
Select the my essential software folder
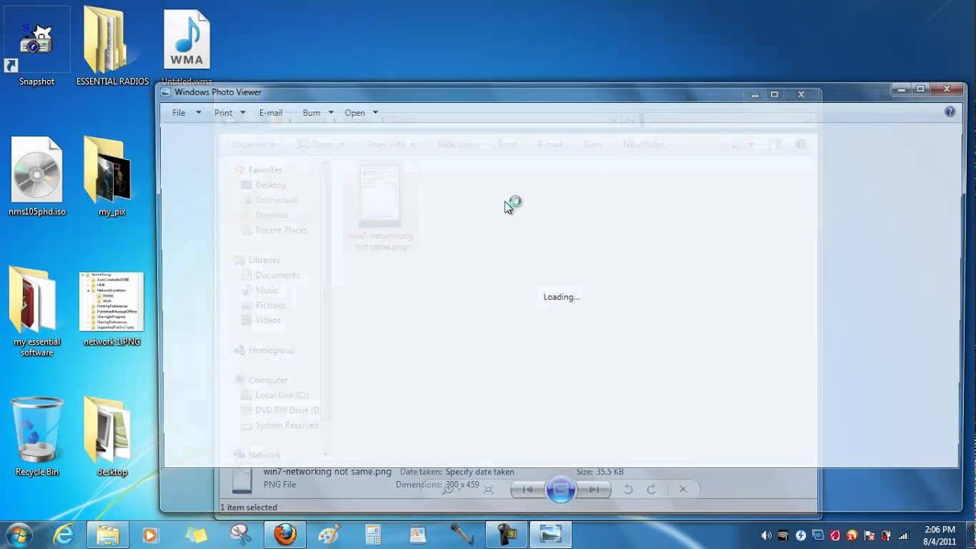[37, 311]
